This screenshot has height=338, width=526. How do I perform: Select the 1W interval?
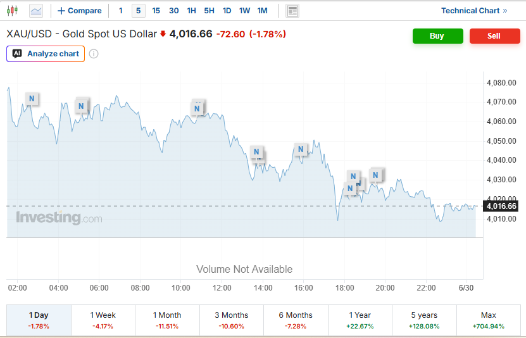pos(244,11)
